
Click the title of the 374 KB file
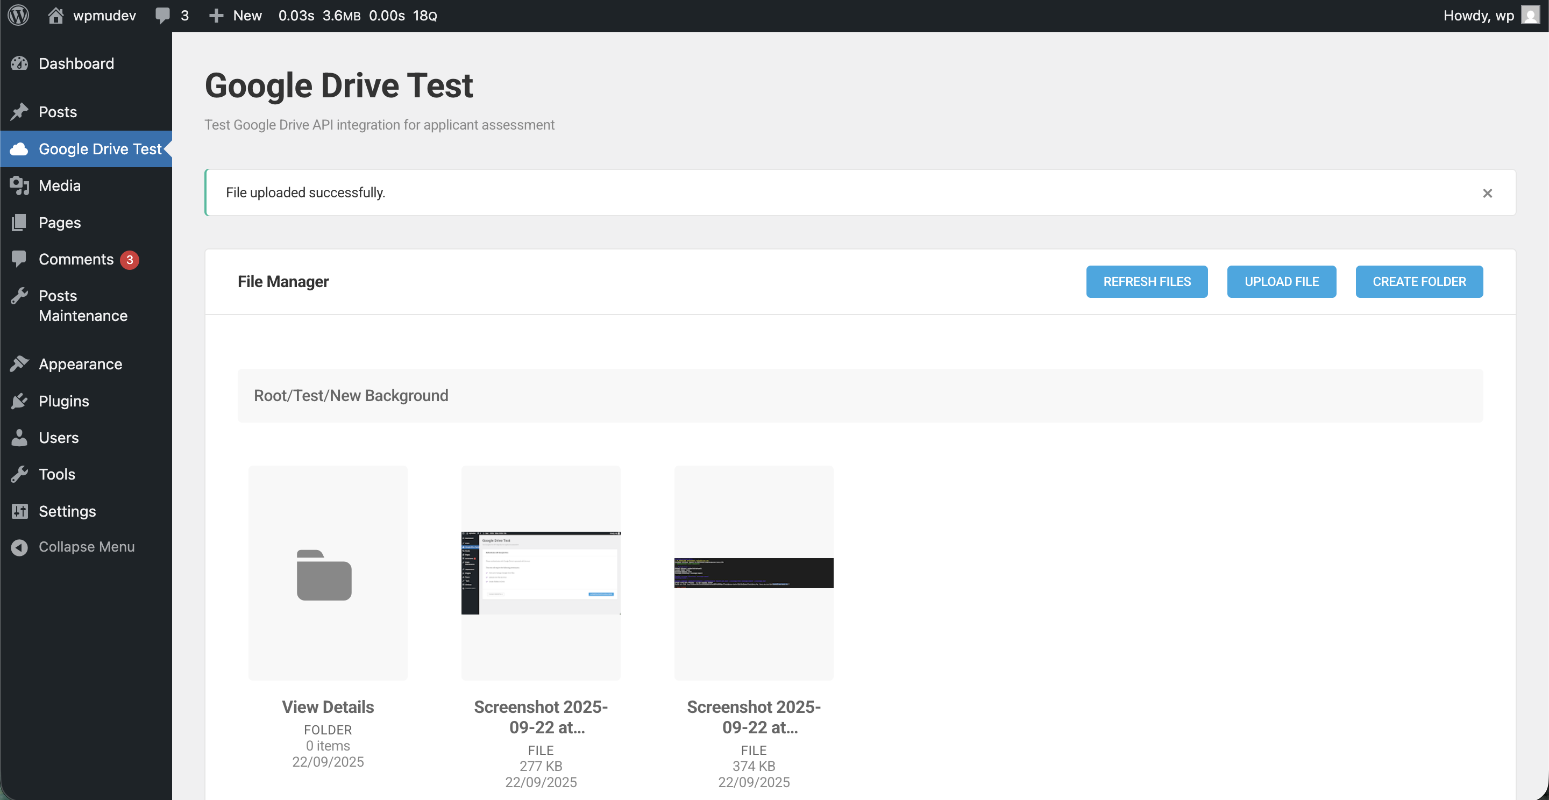(x=754, y=717)
